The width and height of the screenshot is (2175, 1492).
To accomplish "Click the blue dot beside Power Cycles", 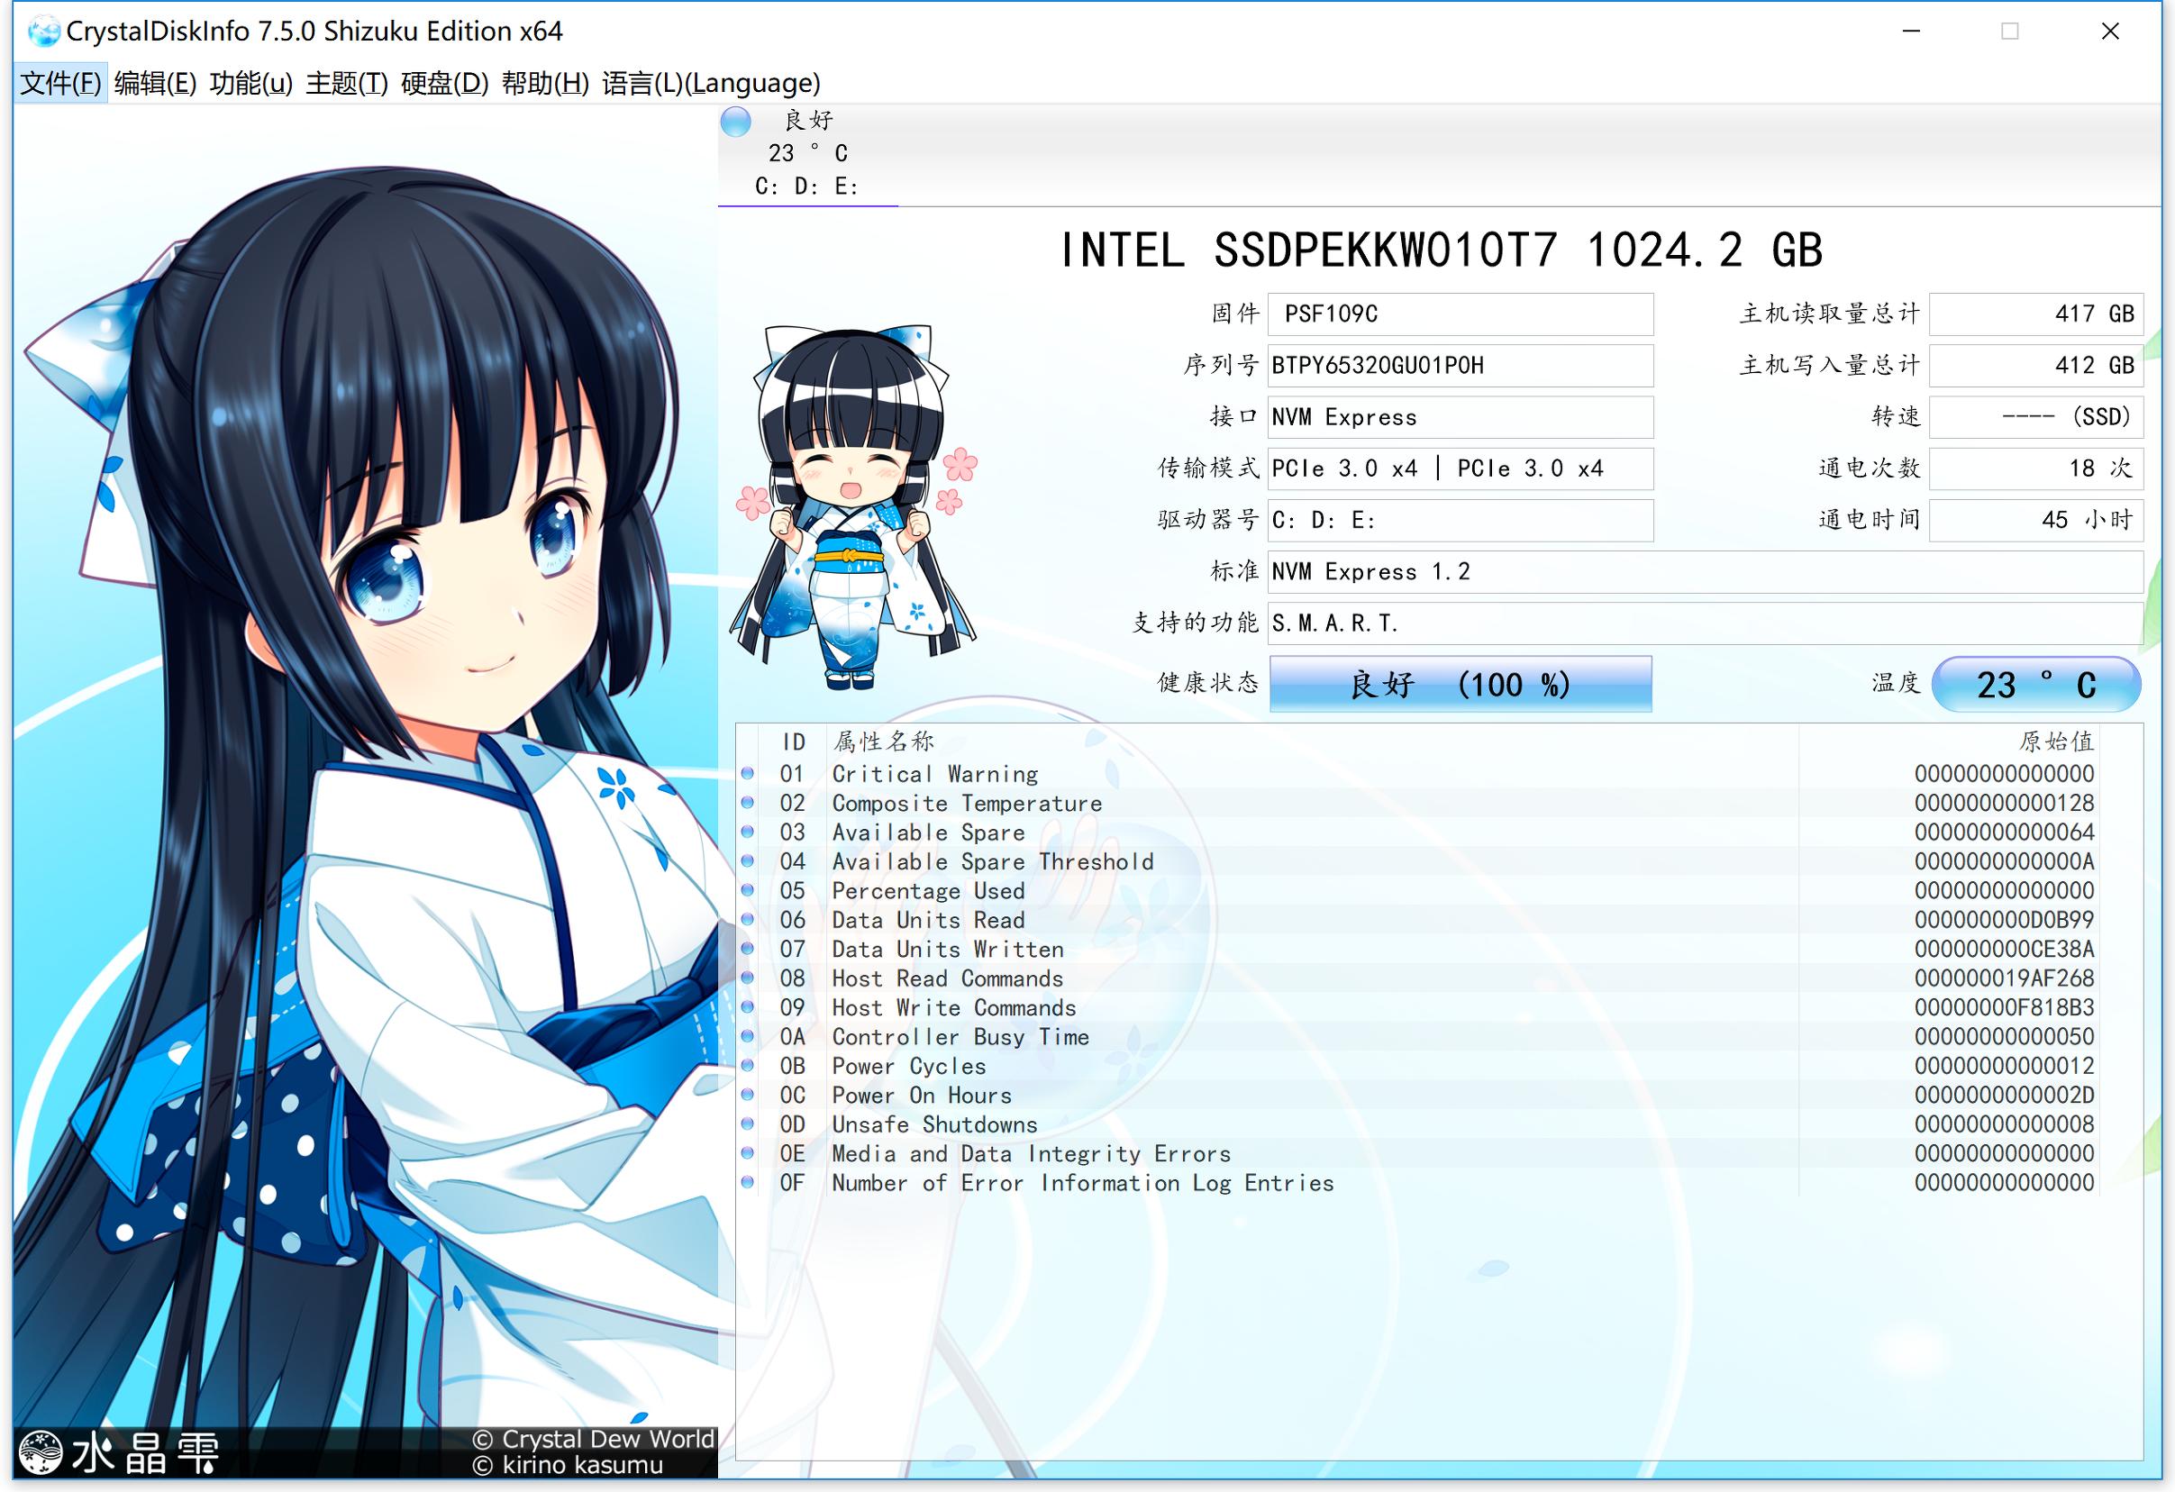I will 749,1066.
